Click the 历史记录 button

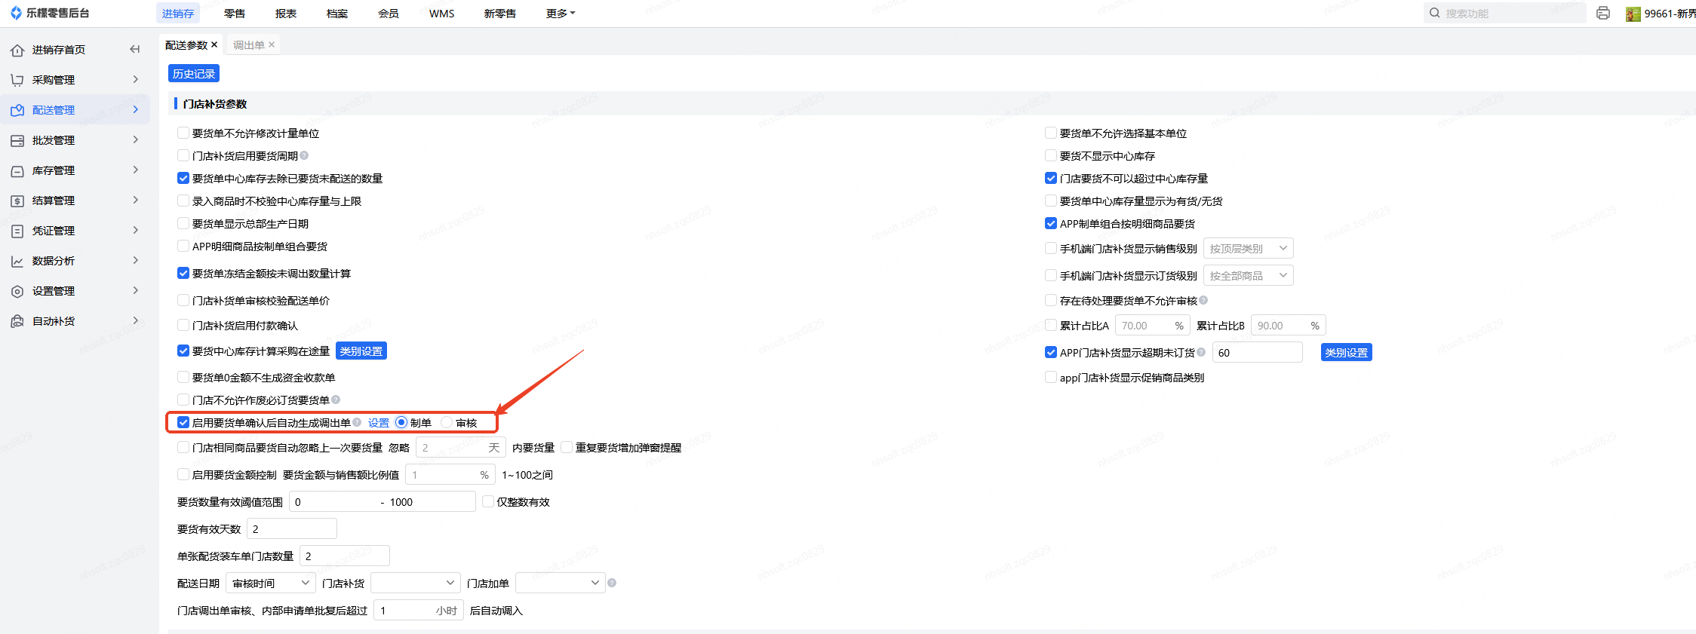coord(194,73)
